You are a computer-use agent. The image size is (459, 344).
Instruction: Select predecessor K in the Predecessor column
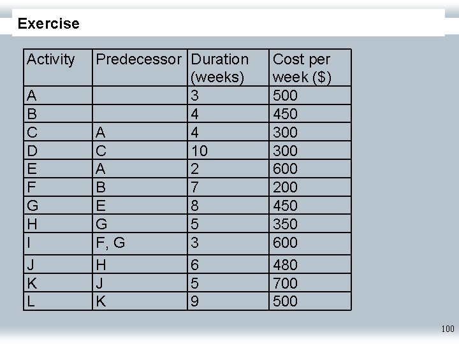pos(100,301)
